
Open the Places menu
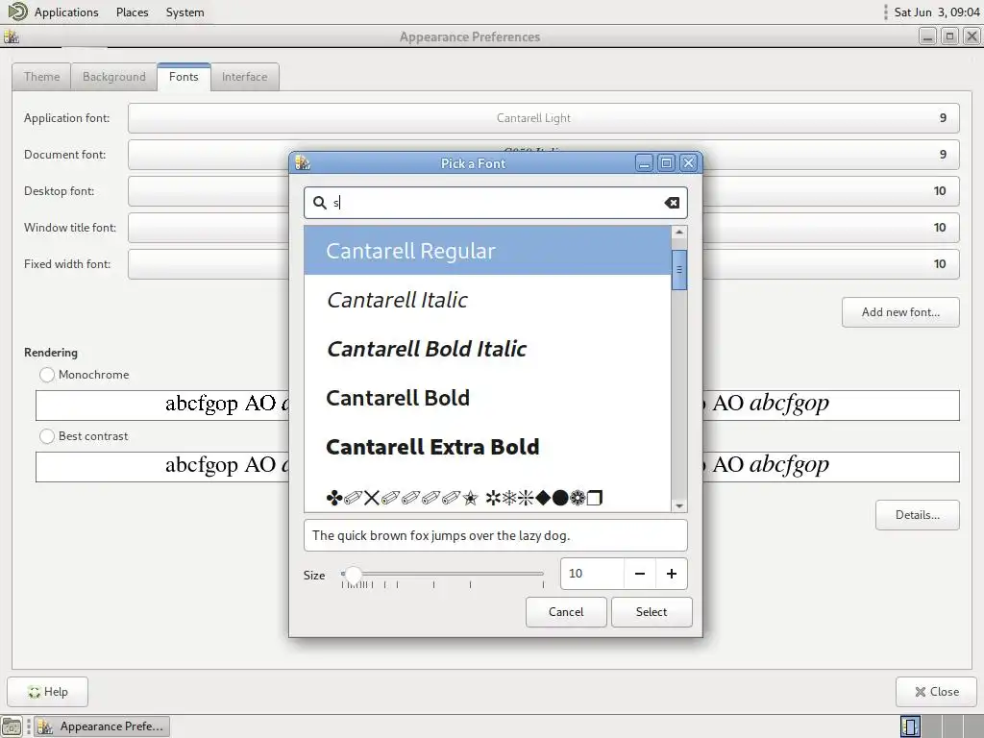(133, 12)
